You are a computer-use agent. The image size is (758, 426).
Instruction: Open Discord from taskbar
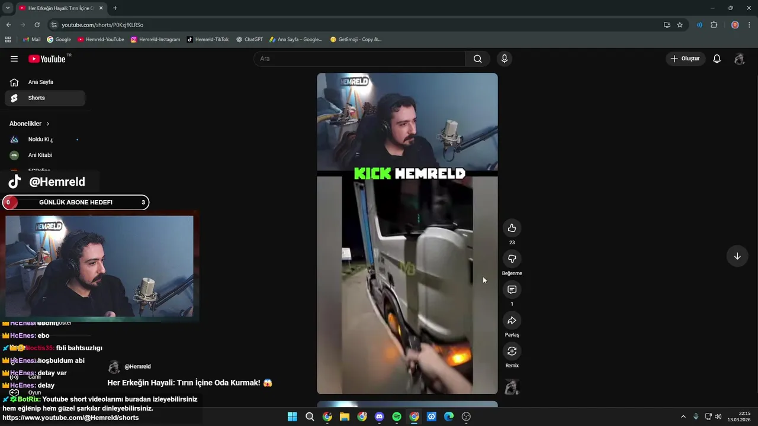380,417
